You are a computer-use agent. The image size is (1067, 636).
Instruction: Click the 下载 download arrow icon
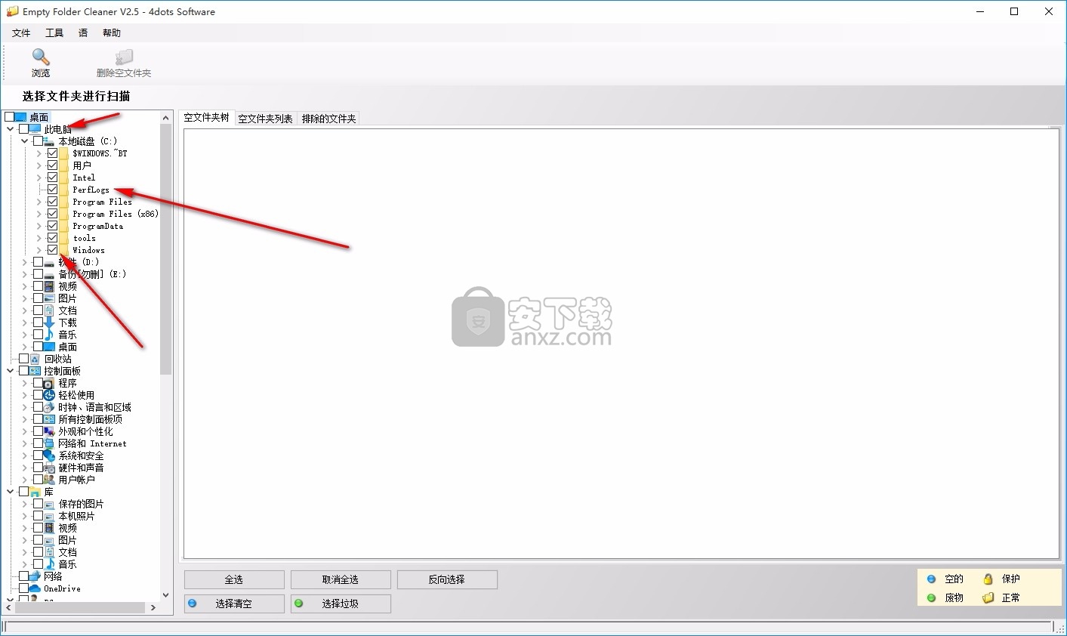pos(49,323)
